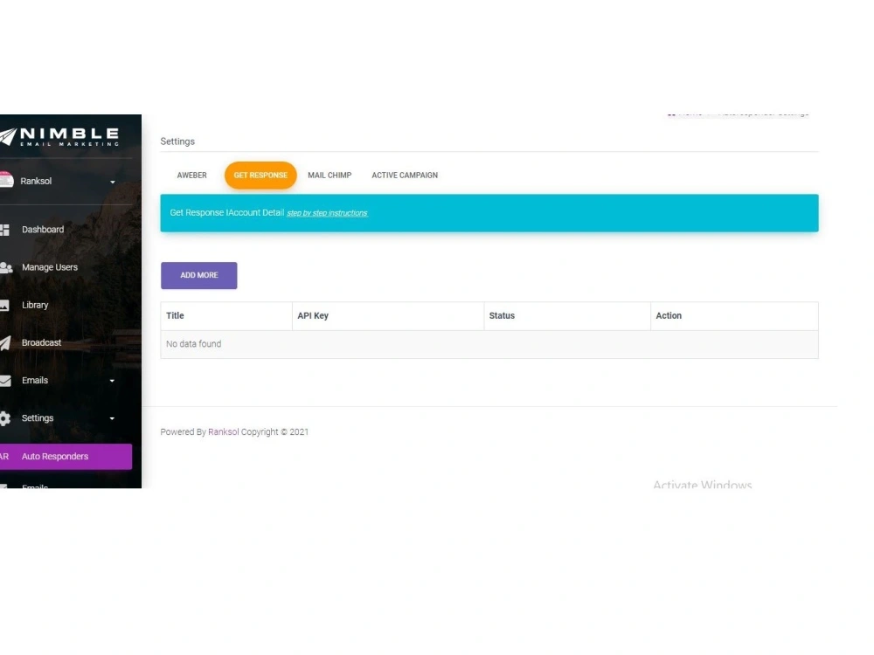Click the Emails envelope icon
The height and width of the screenshot is (655, 874).
tap(5, 381)
